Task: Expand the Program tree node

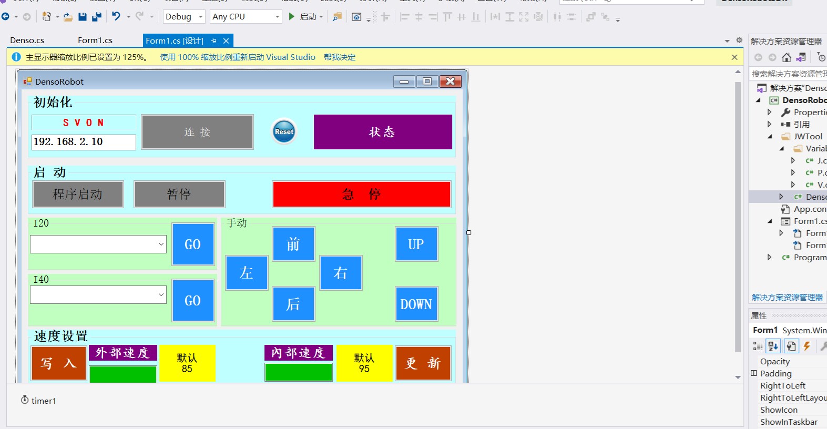Action: [x=769, y=257]
